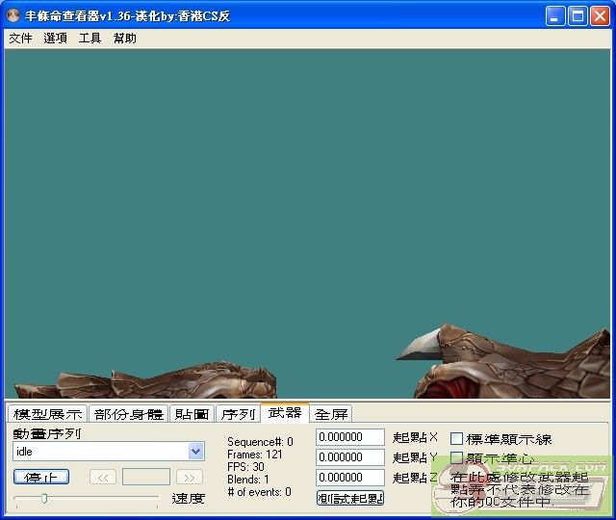Image resolution: width=616 pixels, height=520 pixels.
Task: Close the model viewer window
Action: click(x=600, y=16)
